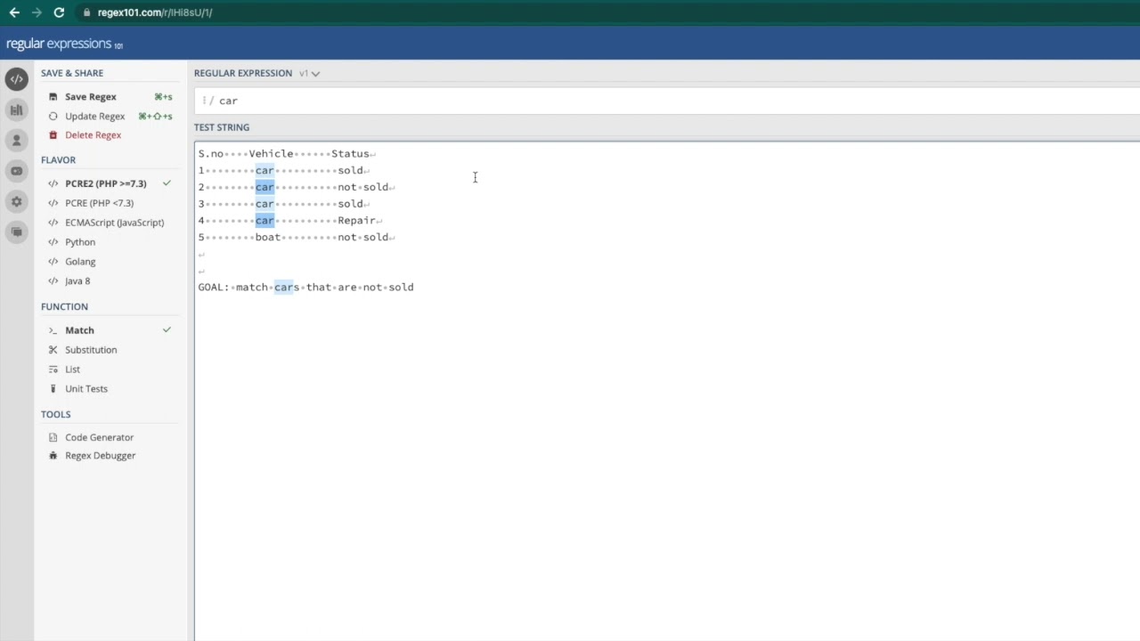
Task: Click Update Regex
Action: [94, 117]
